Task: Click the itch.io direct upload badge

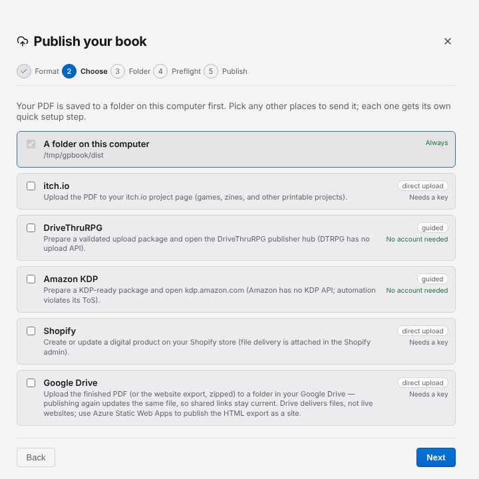Action: [422, 186]
